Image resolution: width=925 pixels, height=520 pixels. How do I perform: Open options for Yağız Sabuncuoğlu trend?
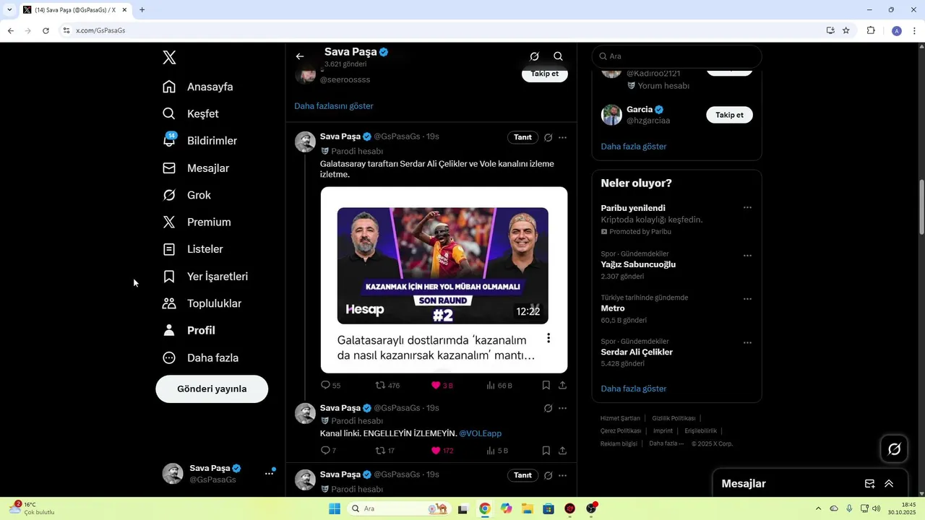click(747, 256)
